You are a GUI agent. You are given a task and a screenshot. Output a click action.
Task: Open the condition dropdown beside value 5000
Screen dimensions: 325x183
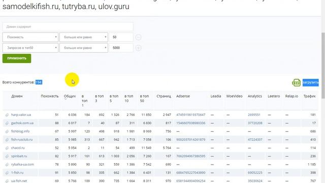(84, 48)
